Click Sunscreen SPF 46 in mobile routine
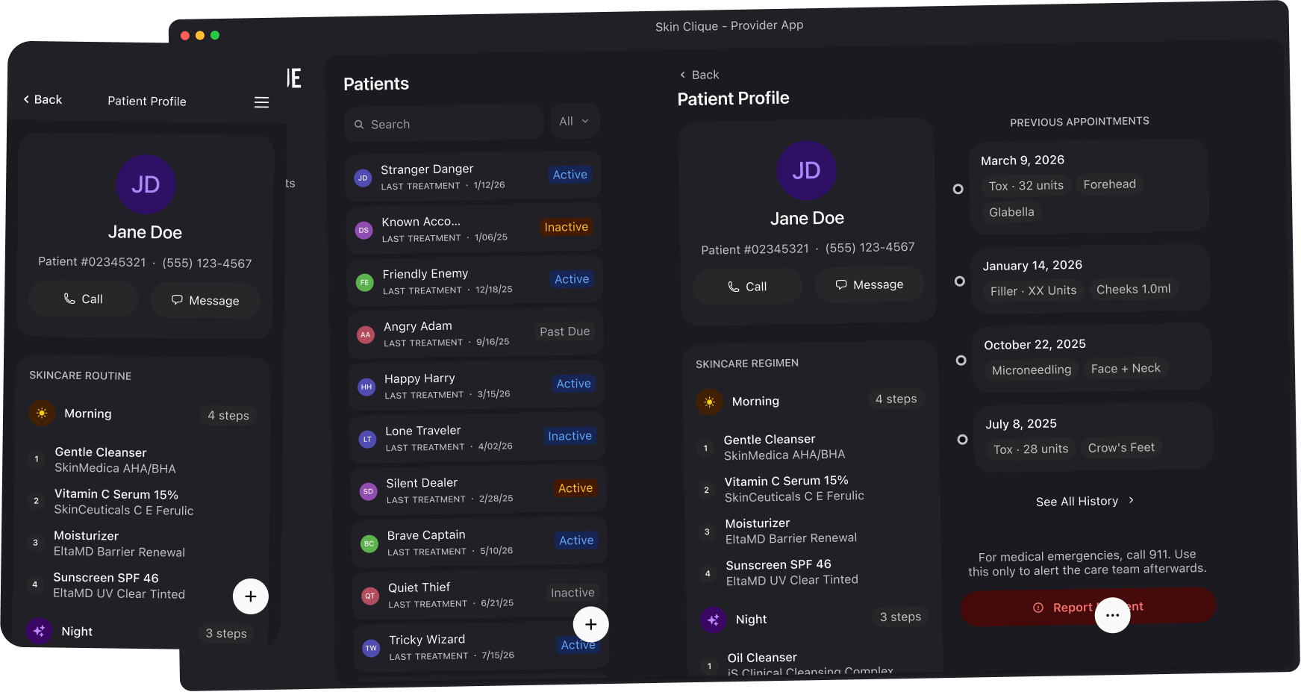This screenshot has height=692, width=1301. click(x=106, y=578)
